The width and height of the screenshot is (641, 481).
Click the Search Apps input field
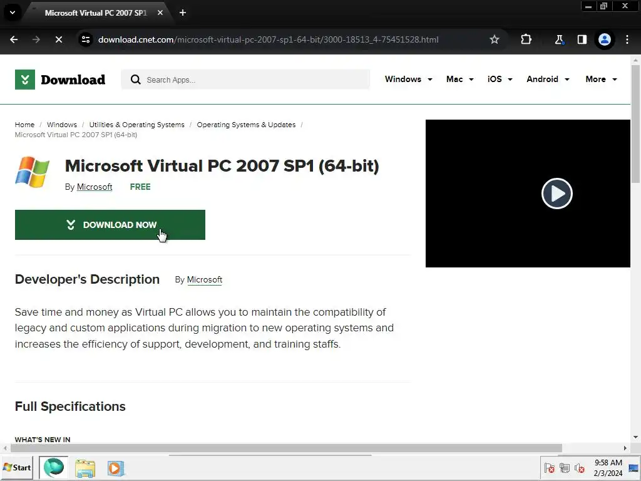(245, 80)
